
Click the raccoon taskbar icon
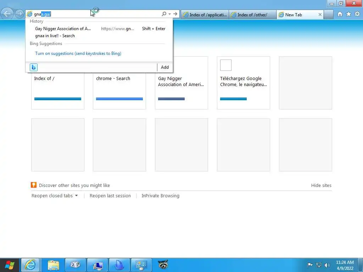[163, 265]
